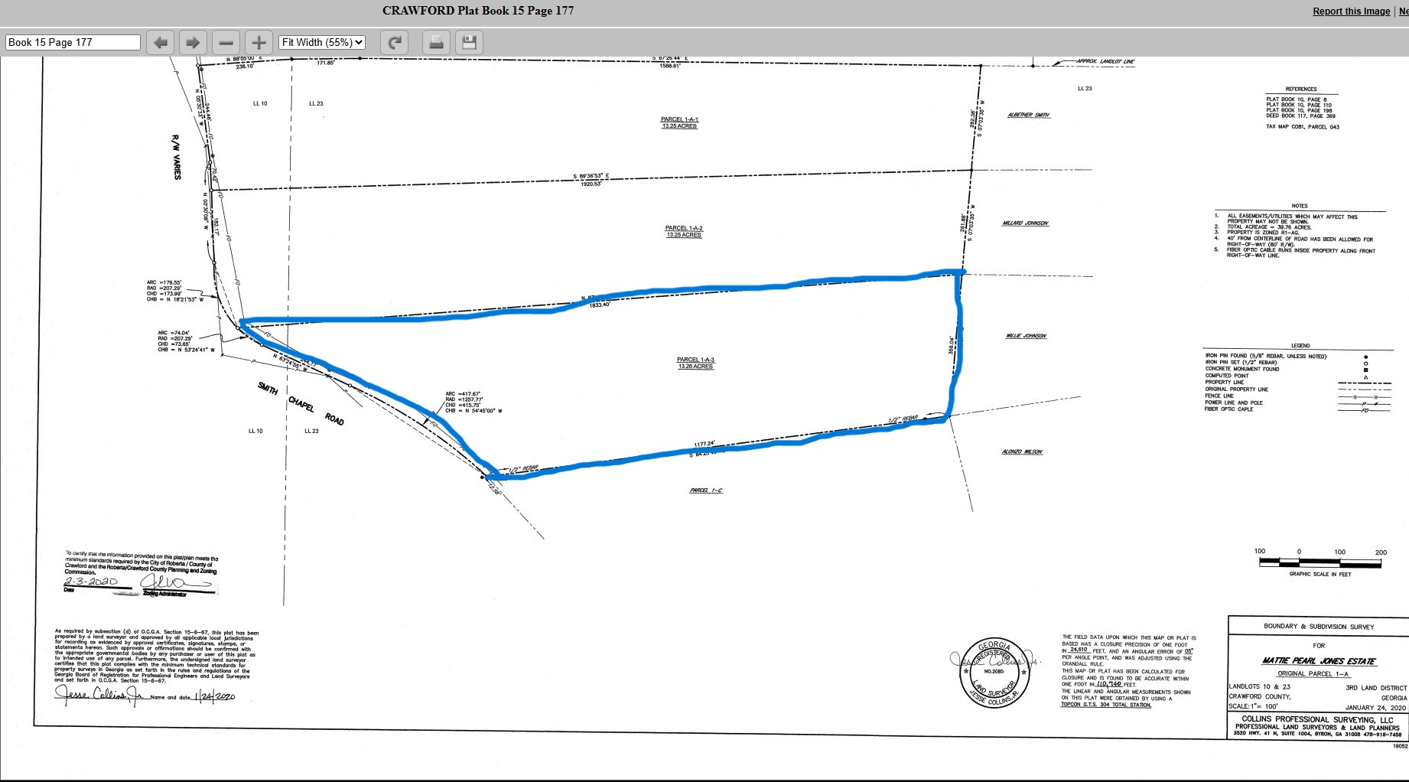Image resolution: width=1409 pixels, height=782 pixels.
Task: Click the CRAWFORD Plat Book page heading
Action: (478, 11)
